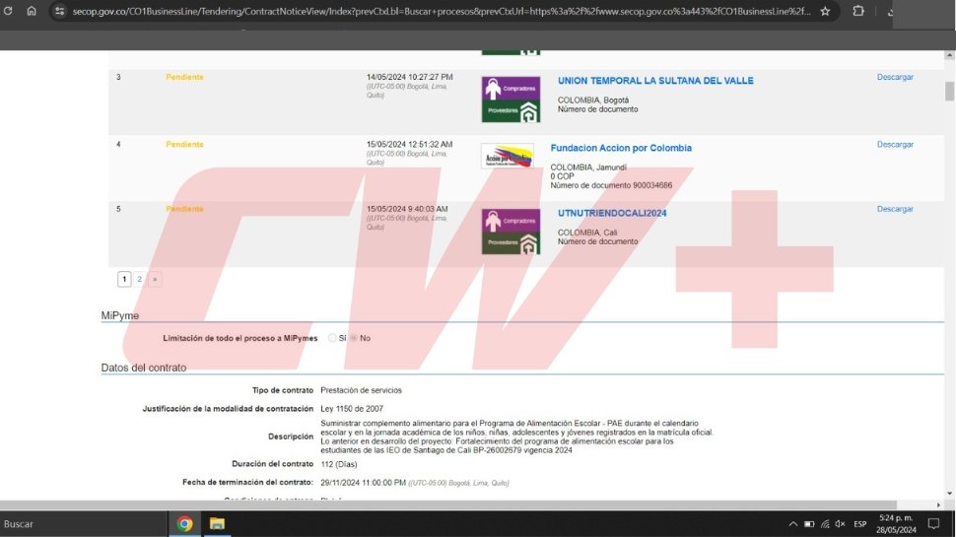Click the secop.gov.co address bar URL
This screenshot has width=956, height=537.
point(442,11)
